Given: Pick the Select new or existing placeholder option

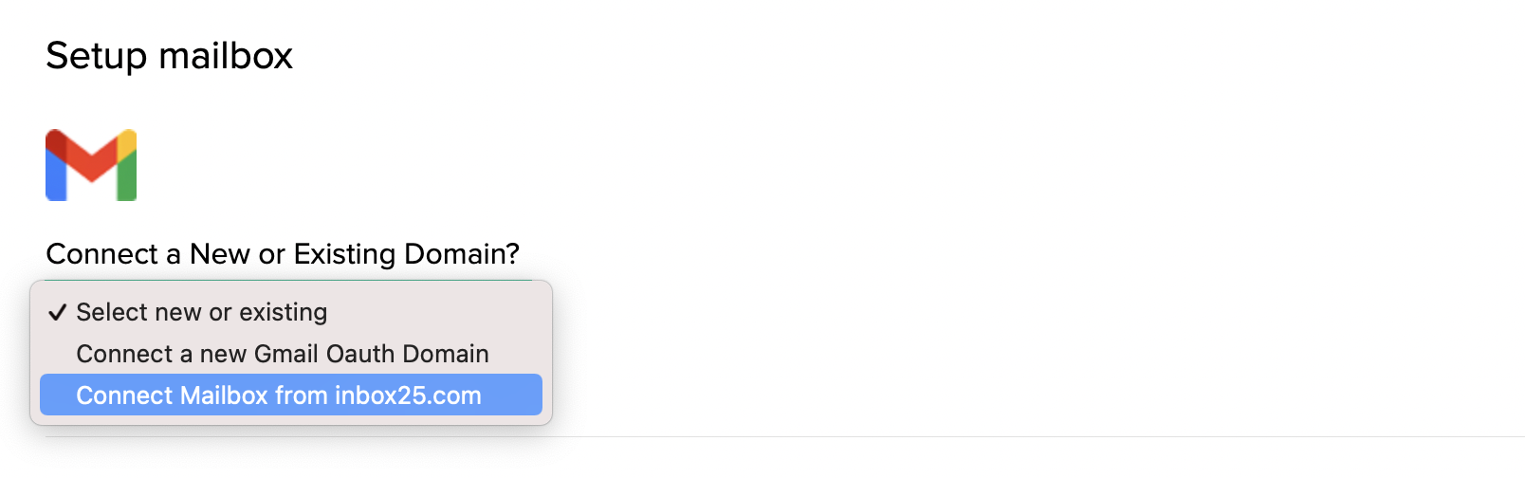Looking at the screenshot, I should click(291, 312).
